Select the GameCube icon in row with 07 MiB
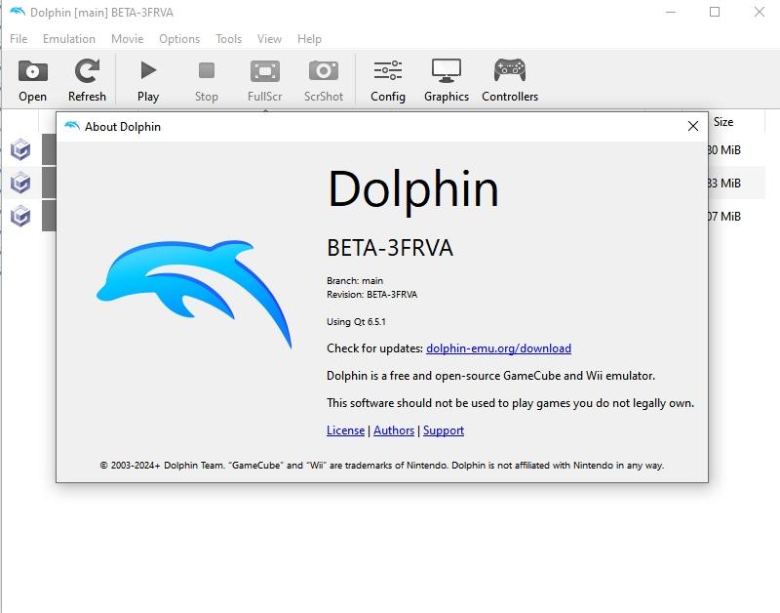Screen dimensions: 780x613 click(x=20, y=216)
